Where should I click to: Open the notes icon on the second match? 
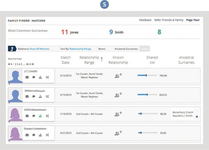[34, 97]
